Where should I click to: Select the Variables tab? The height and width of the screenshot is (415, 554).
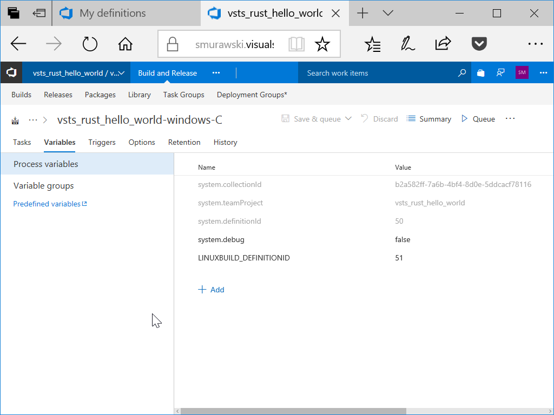point(60,142)
